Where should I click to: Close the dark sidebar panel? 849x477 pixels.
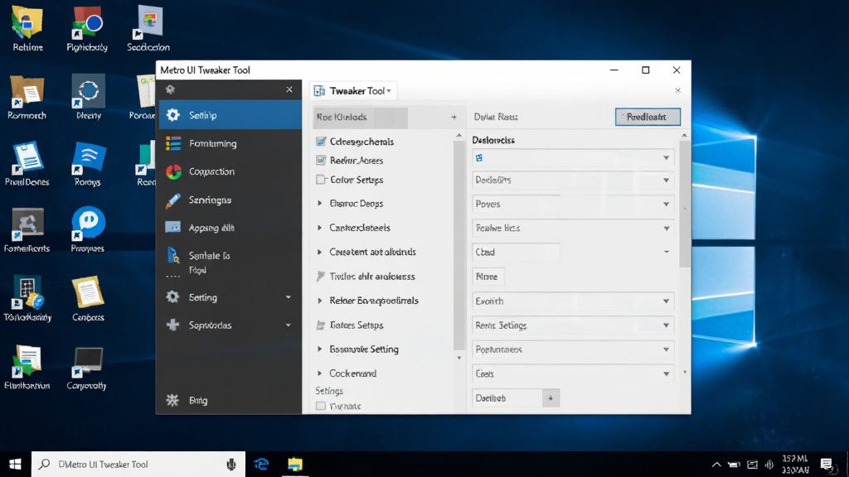[289, 89]
